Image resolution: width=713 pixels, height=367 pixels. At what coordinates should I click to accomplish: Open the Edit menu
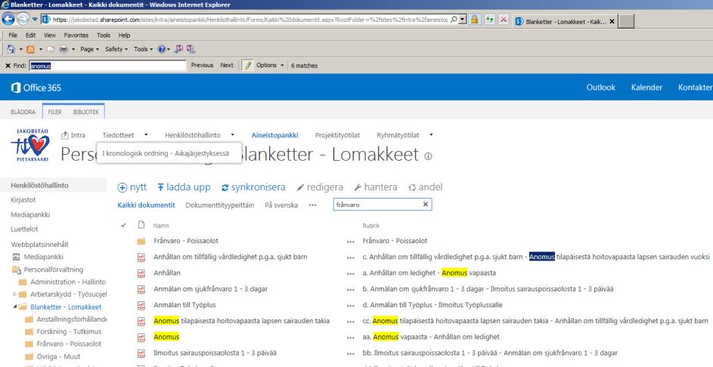tap(30, 35)
